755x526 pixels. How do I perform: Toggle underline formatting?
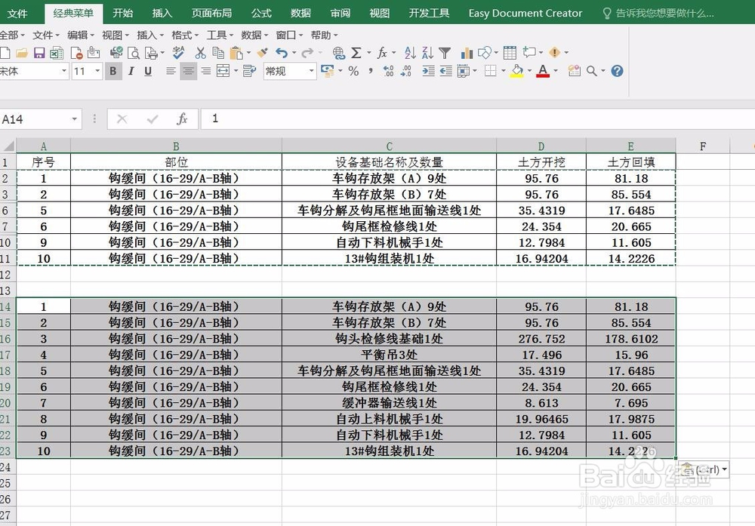tap(147, 71)
